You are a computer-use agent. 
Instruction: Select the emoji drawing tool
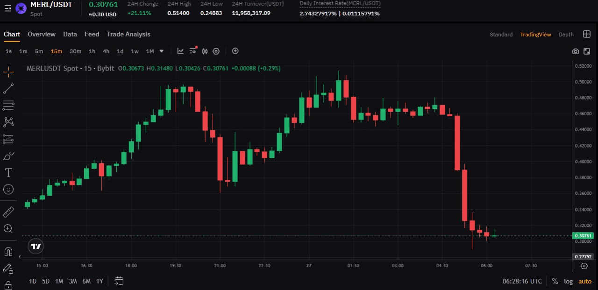[x=8, y=189]
